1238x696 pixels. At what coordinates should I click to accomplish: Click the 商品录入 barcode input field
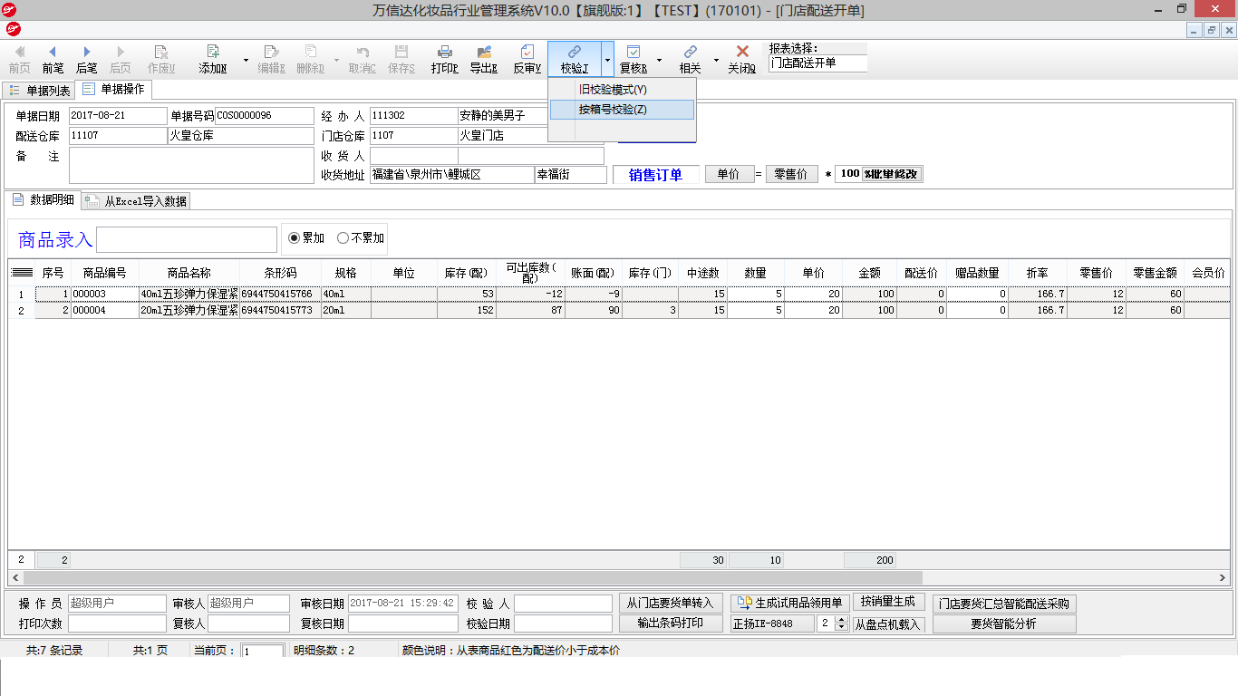click(x=187, y=239)
